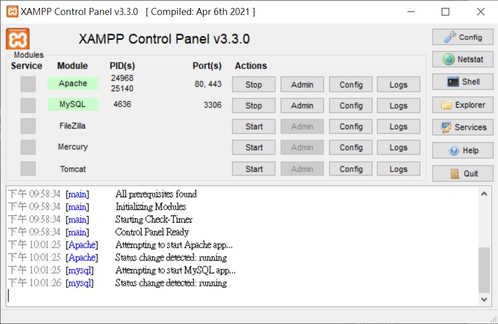Open Explorer with the folder icon

(463, 105)
